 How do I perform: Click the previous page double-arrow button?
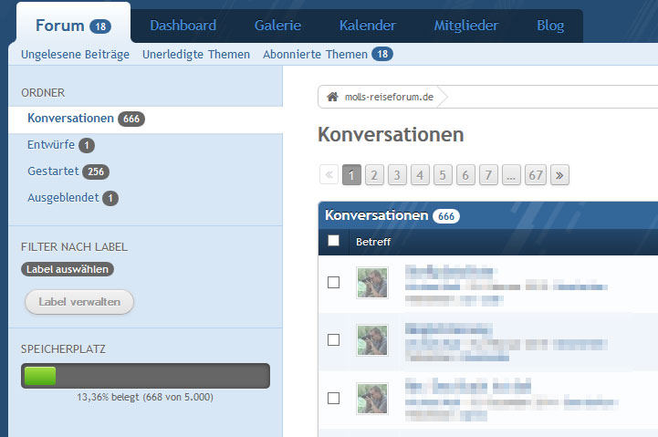pos(329,174)
